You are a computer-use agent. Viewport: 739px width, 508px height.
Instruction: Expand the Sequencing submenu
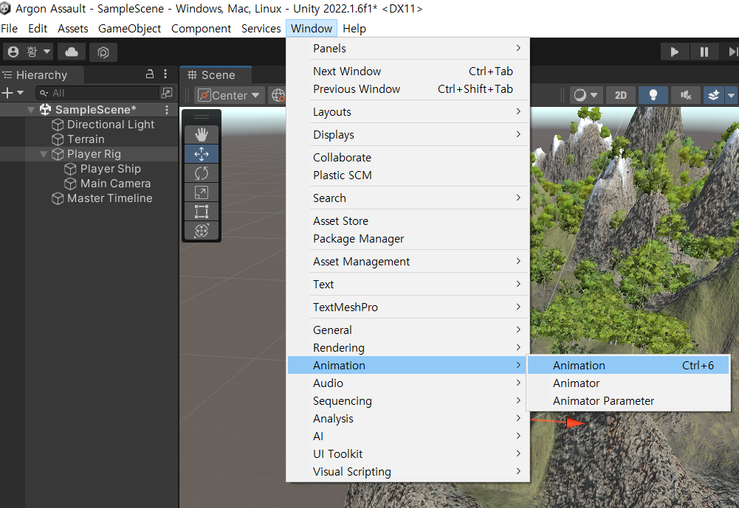click(x=408, y=401)
